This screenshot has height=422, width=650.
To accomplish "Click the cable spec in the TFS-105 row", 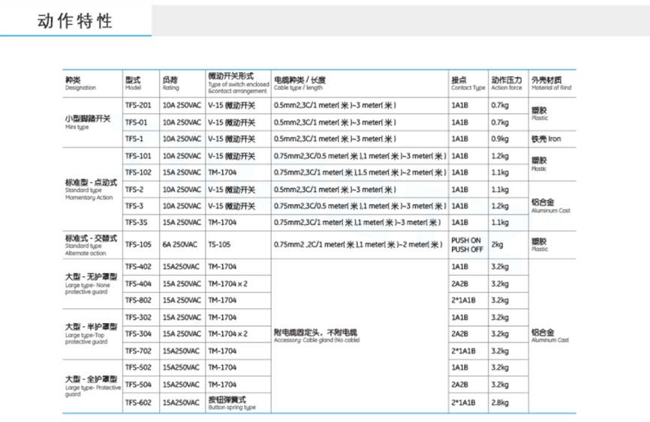I will point(358,245).
